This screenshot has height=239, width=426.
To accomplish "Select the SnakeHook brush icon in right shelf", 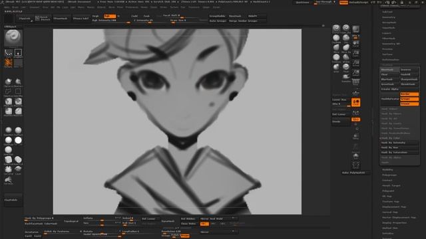I will click(346, 77).
